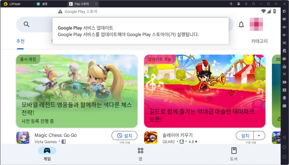Take a screenshot with the scissors icon
The height and width of the screenshot is (165, 289).
pos(284,74)
